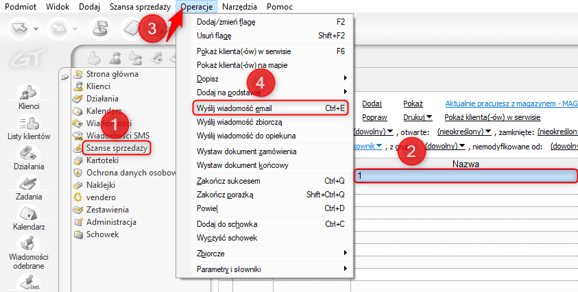Select the row named 1 in list
The height and width of the screenshot is (292, 578).
[466, 176]
